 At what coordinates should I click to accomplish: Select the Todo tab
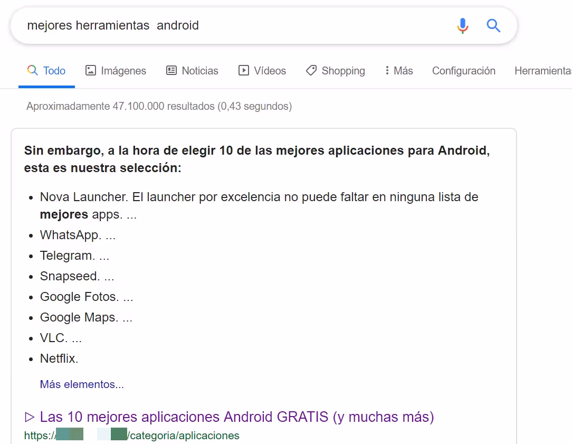click(x=46, y=70)
